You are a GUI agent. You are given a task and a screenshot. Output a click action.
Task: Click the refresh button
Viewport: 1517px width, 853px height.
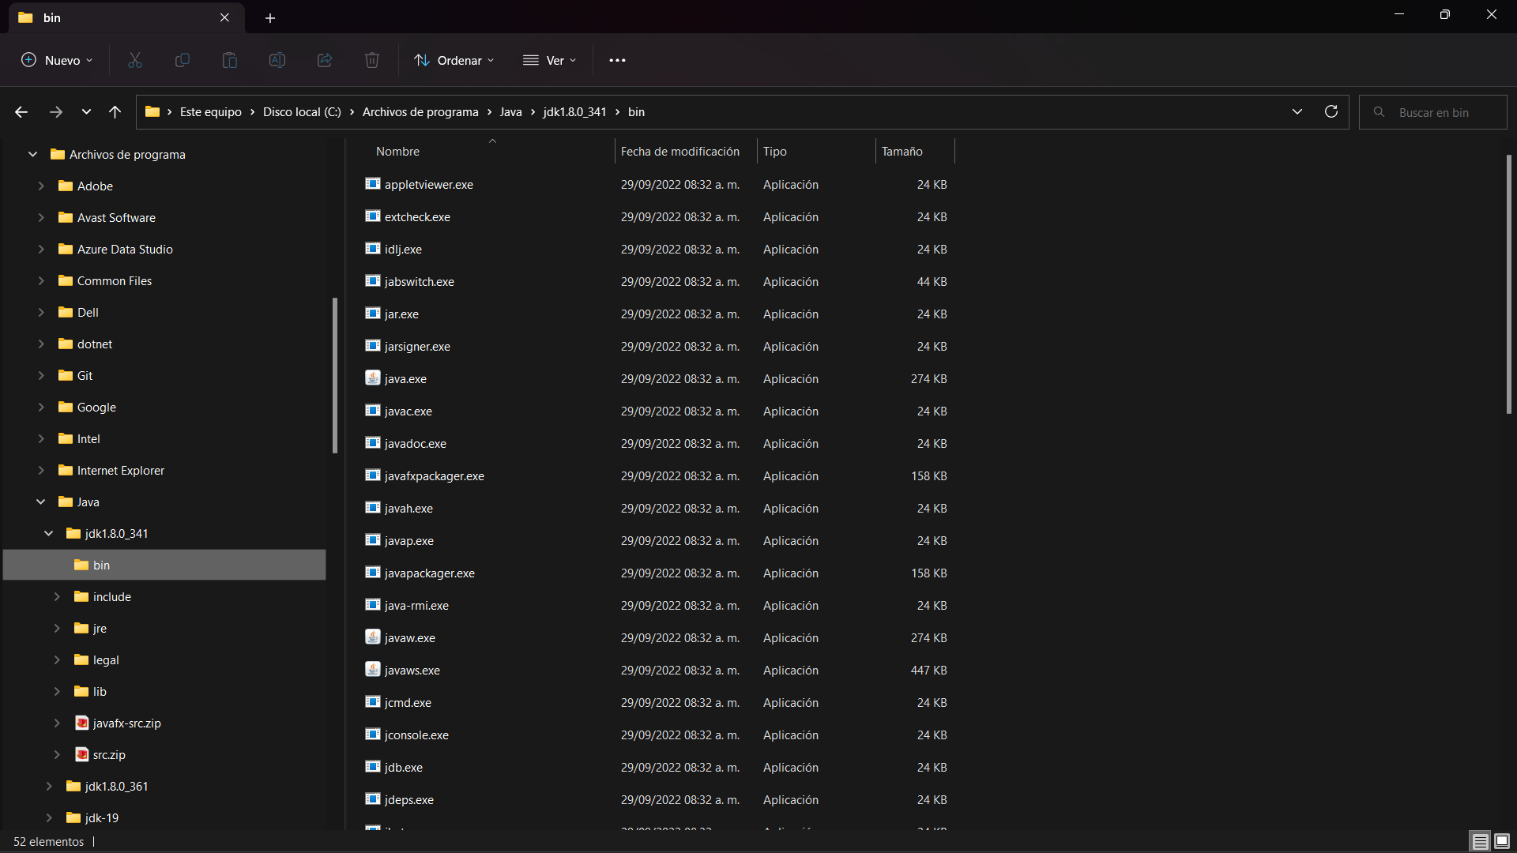[x=1331, y=111]
